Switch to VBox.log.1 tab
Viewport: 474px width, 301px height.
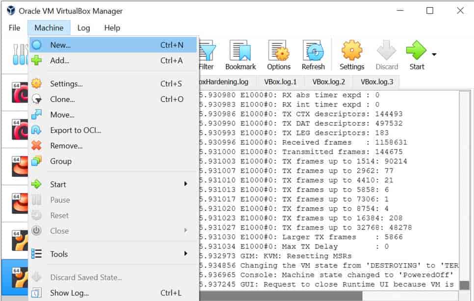pos(280,82)
